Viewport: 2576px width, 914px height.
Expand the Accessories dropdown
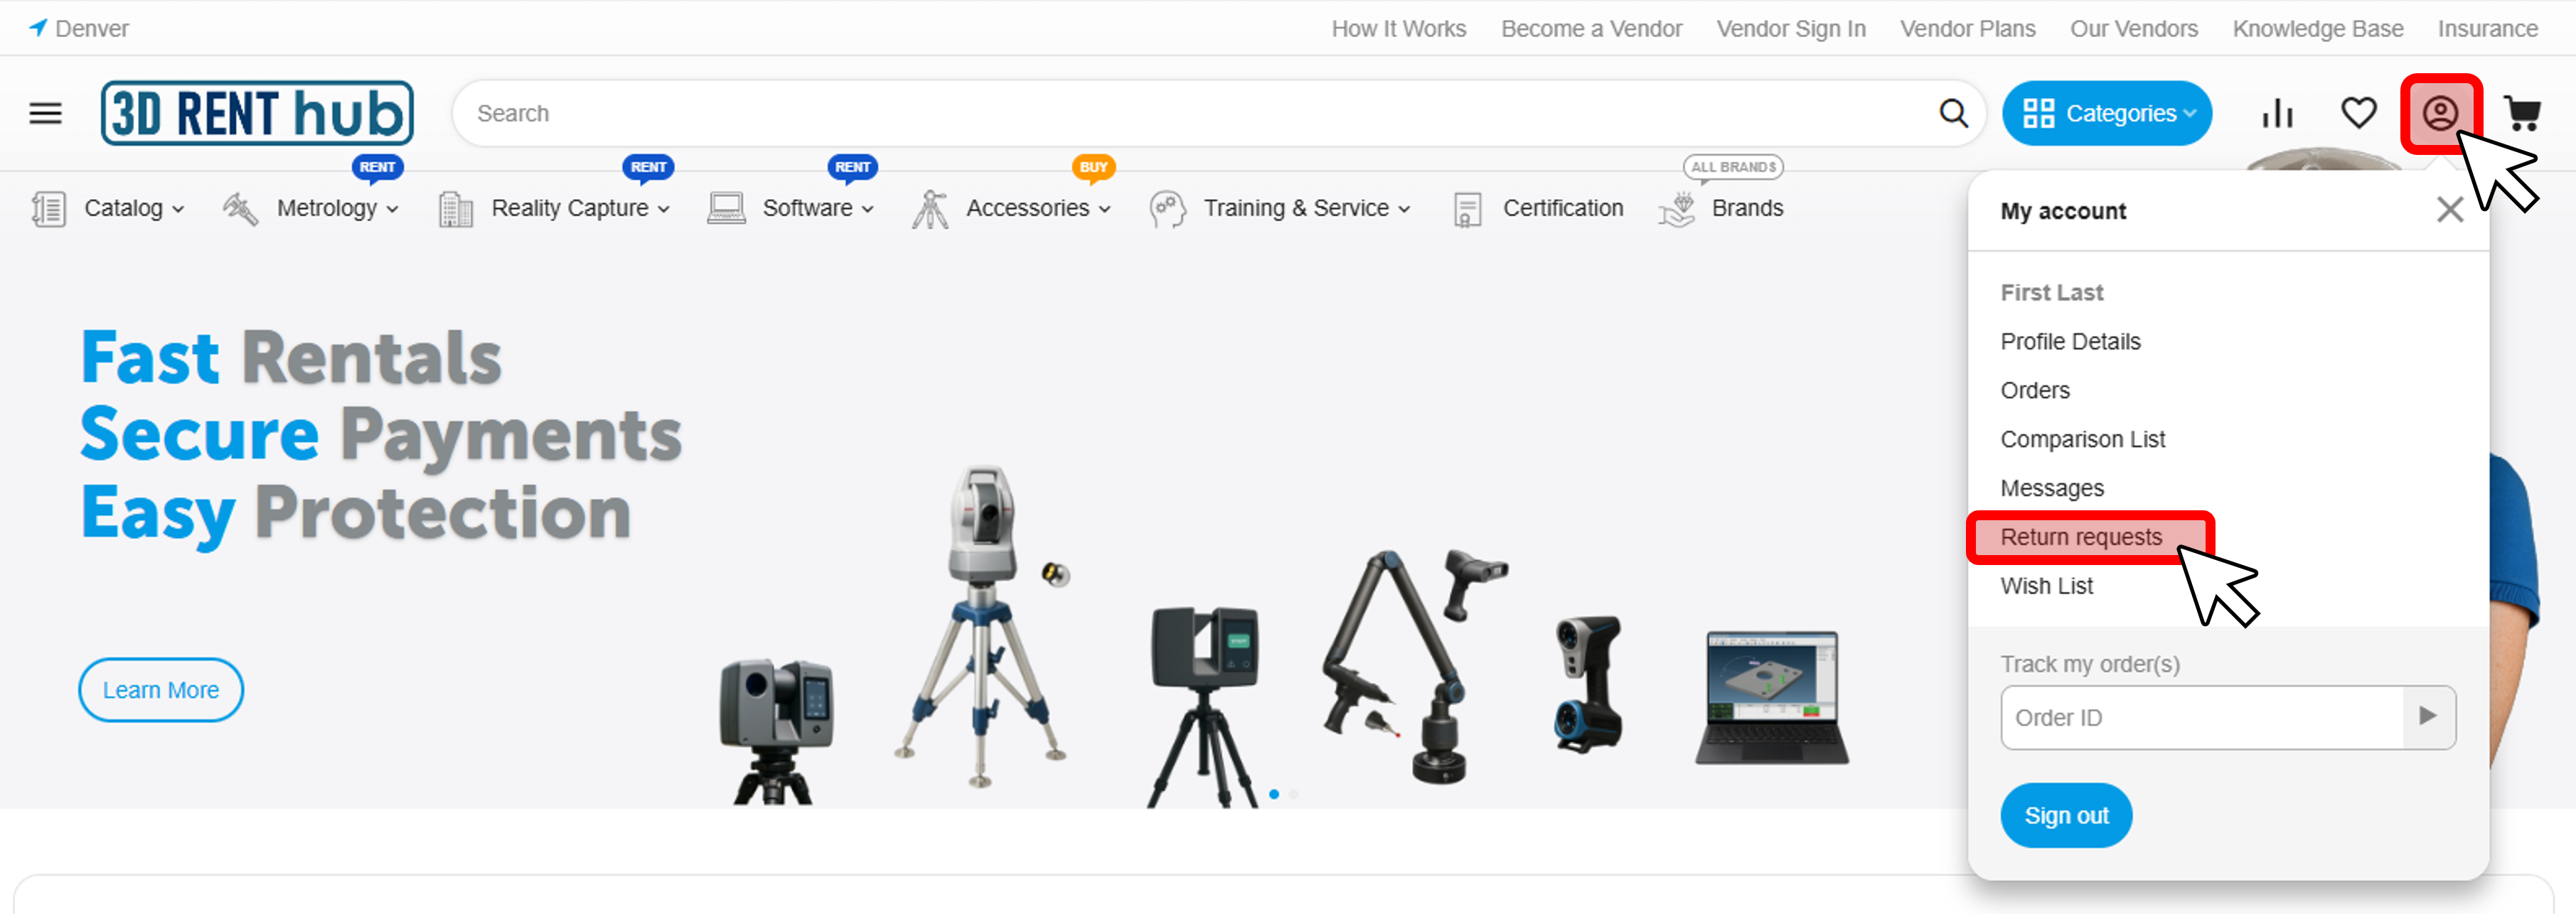click(x=1037, y=208)
